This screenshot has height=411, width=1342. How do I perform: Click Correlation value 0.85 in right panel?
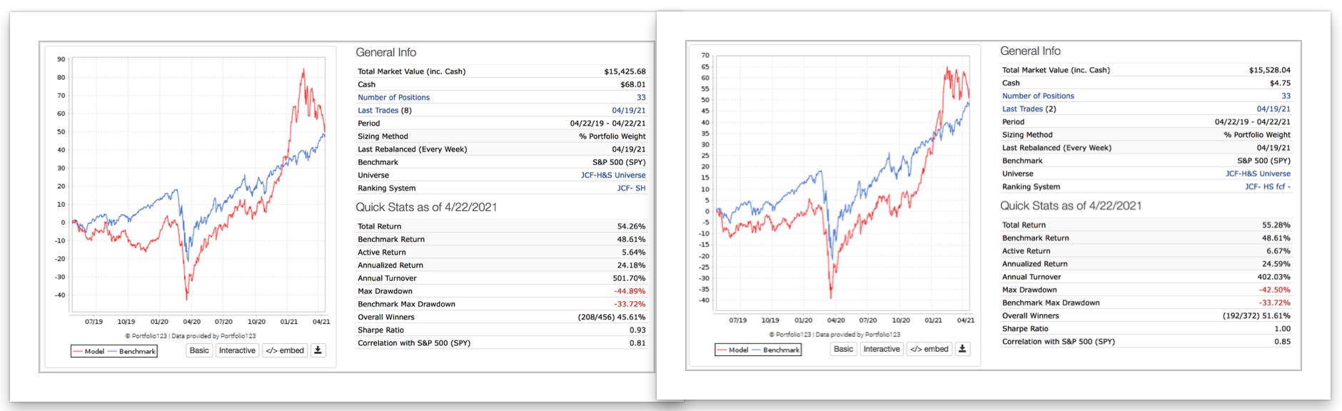(x=1283, y=342)
